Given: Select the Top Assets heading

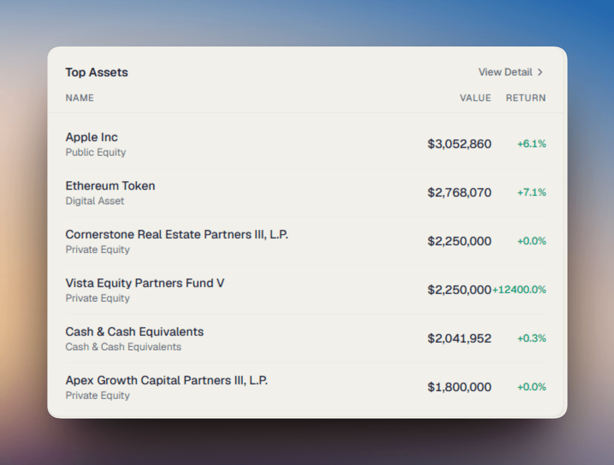Looking at the screenshot, I should pyautogui.click(x=97, y=72).
